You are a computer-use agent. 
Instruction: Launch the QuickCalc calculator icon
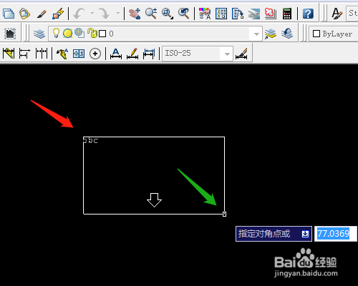pos(287,14)
